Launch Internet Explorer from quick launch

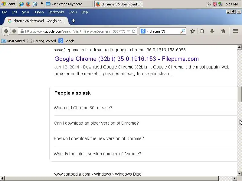click(x=21, y=4)
